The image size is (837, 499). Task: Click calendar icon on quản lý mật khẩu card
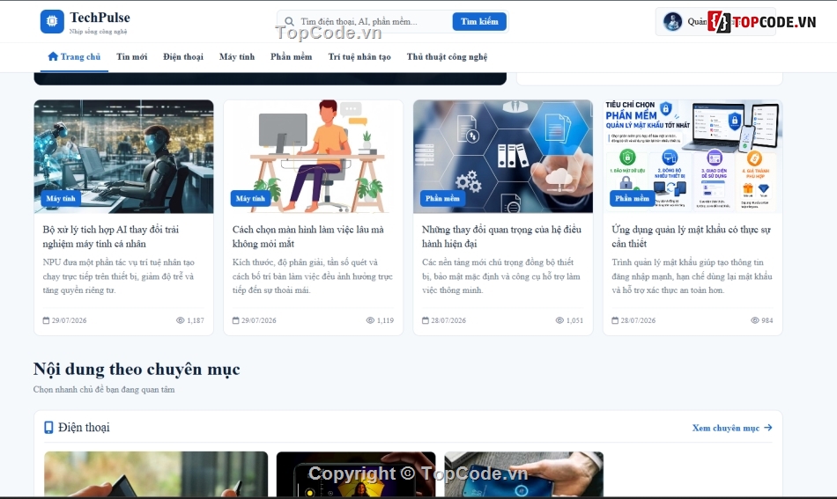pyautogui.click(x=615, y=320)
